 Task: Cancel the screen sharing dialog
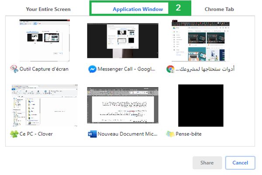pyautogui.click(x=240, y=163)
